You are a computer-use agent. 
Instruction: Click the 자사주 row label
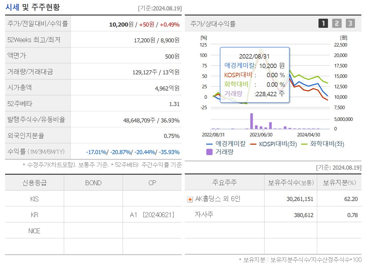pos(204,215)
